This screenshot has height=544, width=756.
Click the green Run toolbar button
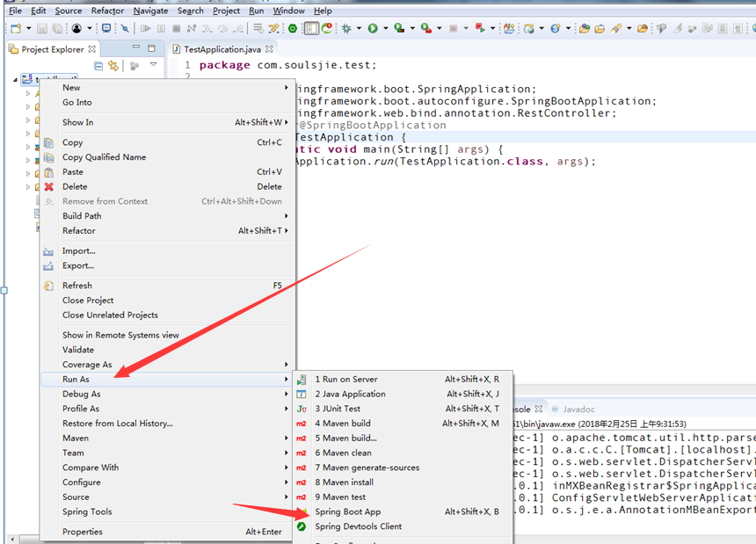point(373,29)
